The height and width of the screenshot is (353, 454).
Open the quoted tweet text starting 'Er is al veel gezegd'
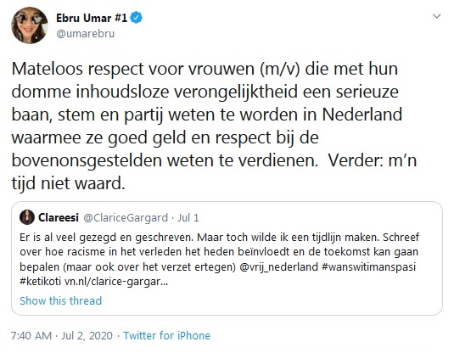[219, 259]
